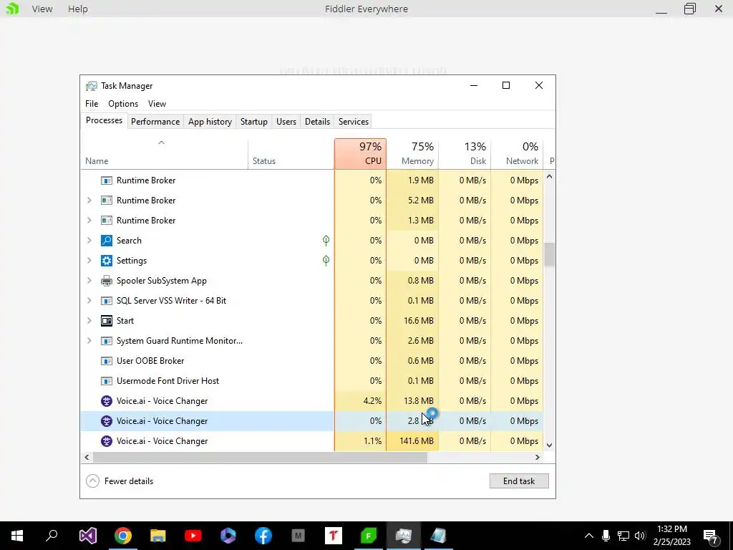This screenshot has height=550, width=733.
Task: Click the User OOBE Broker icon
Action: pyautogui.click(x=107, y=361)
